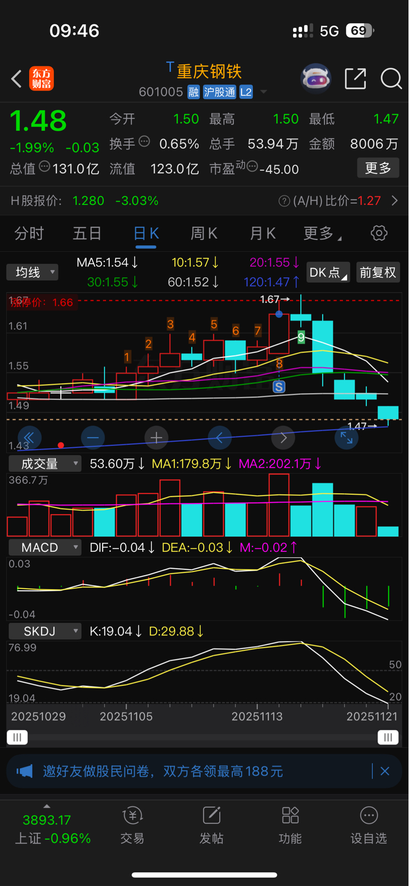Image resolution: width=409 pixels, height=886 pixels.
Task: Tap the double-left jump chart icon
Action: (x=29, y=438)
